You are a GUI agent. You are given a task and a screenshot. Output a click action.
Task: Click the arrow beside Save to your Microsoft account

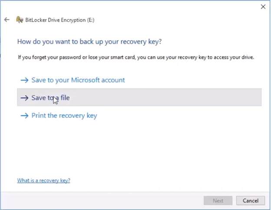click(x=24, y=80)
